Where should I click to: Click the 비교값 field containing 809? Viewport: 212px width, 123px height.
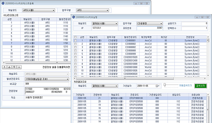click(x=47, y=84)
